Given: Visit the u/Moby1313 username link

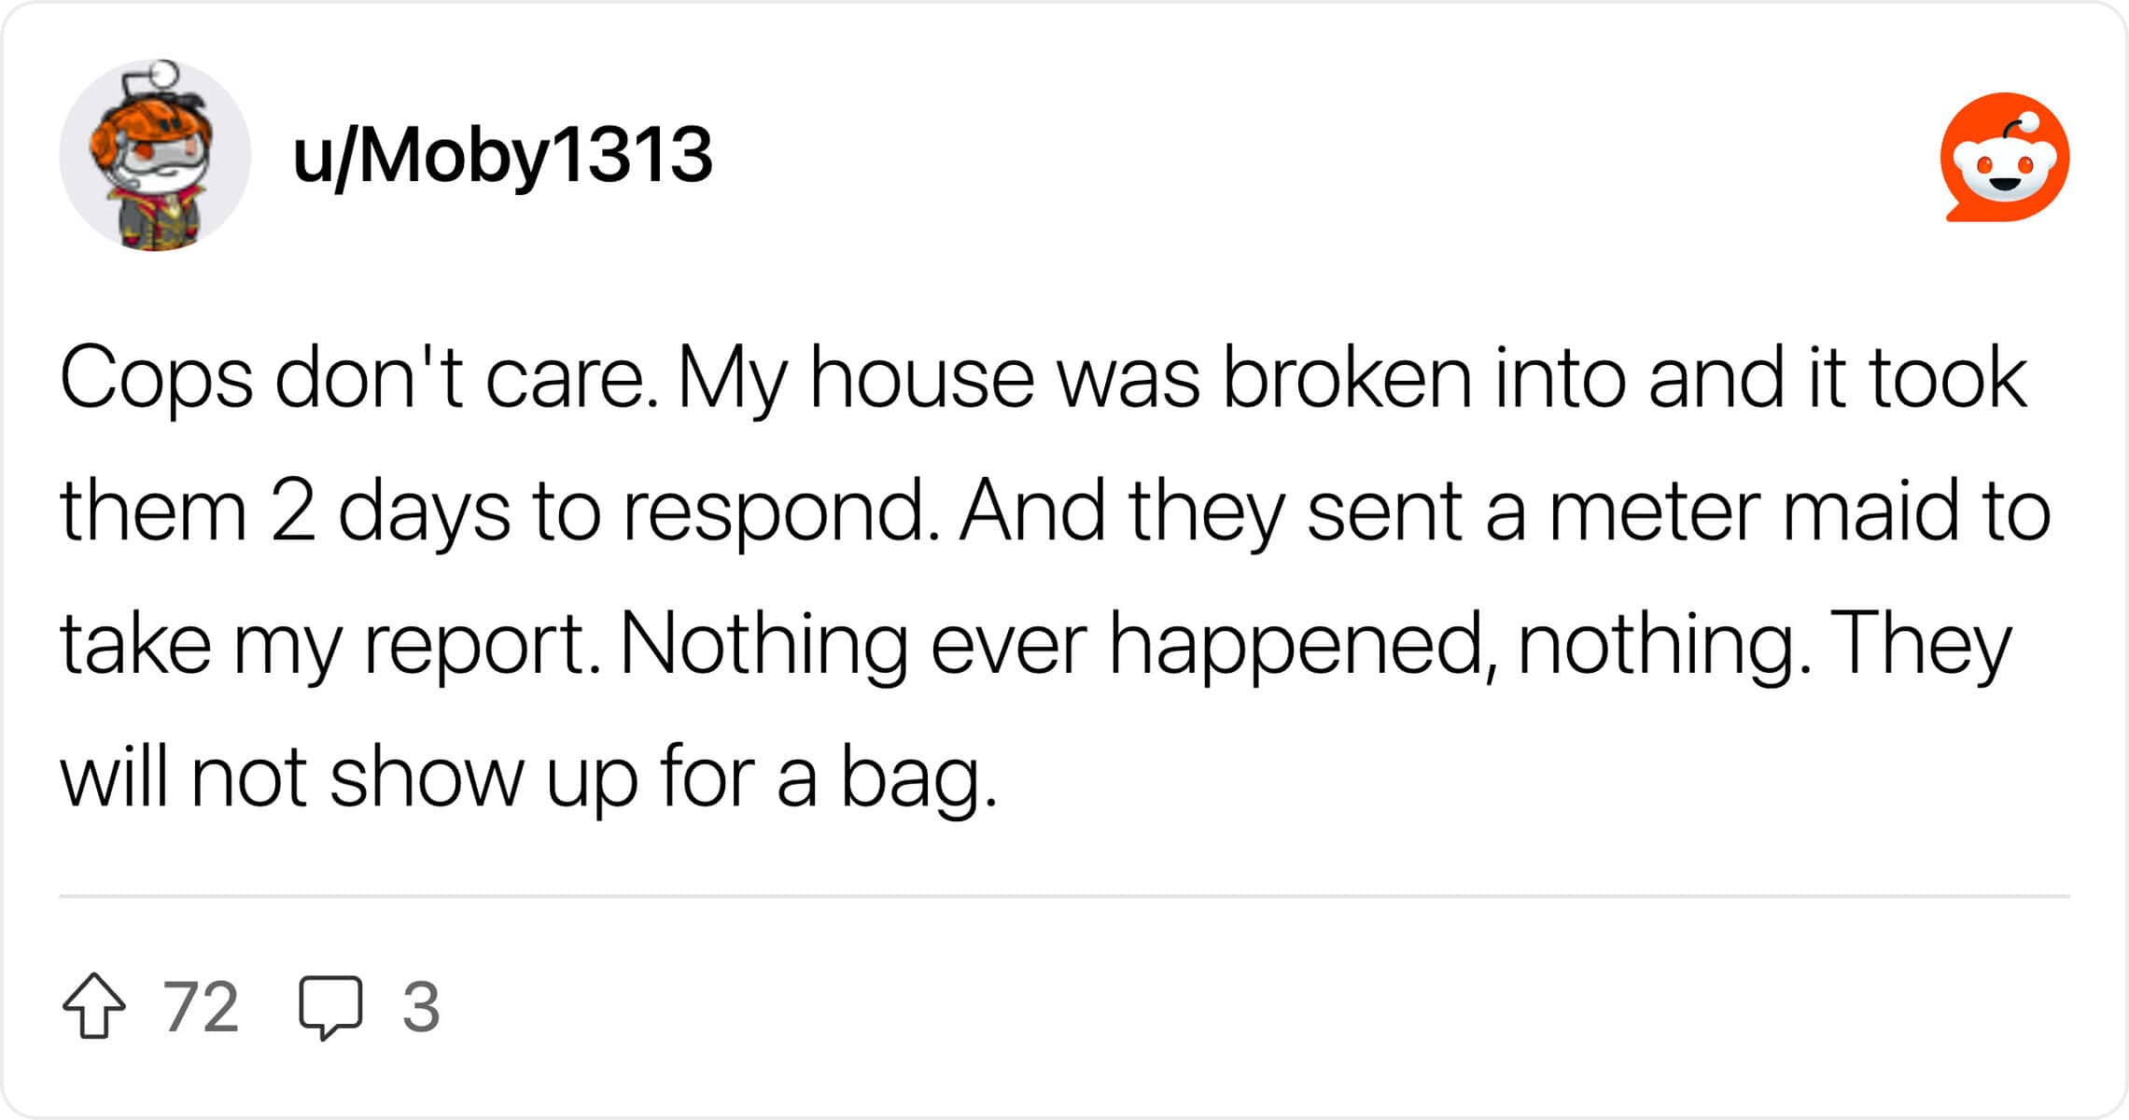Looking at the screenshot, I should [502, 155].
